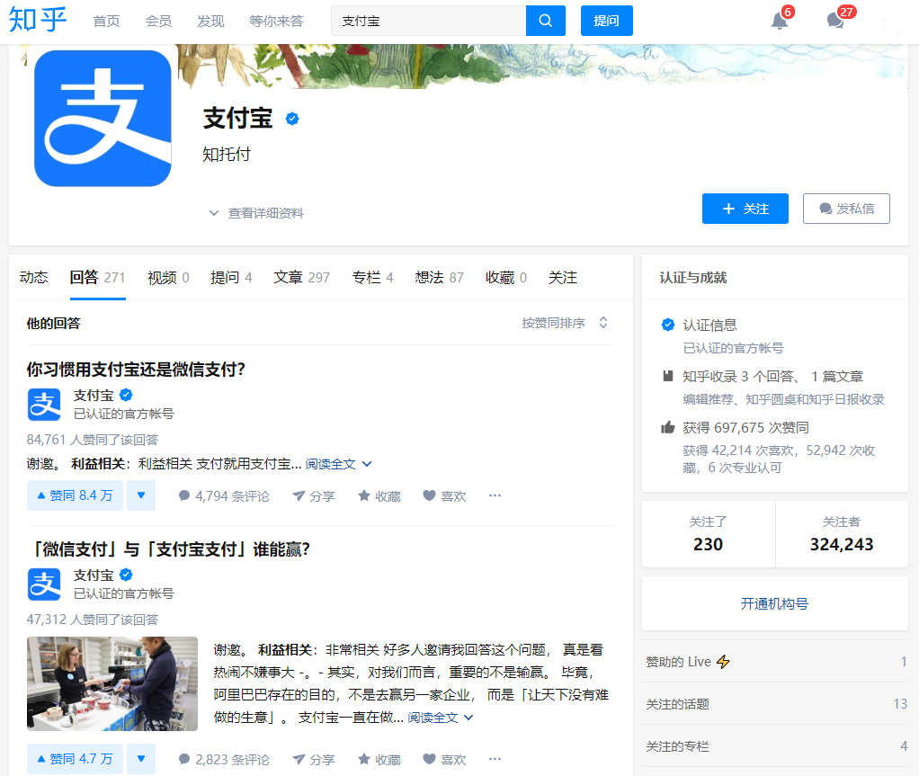The image size is (919, 776).
Task: Upvote with 赞同 8.4 万 button
Action: tap(75, 495)
